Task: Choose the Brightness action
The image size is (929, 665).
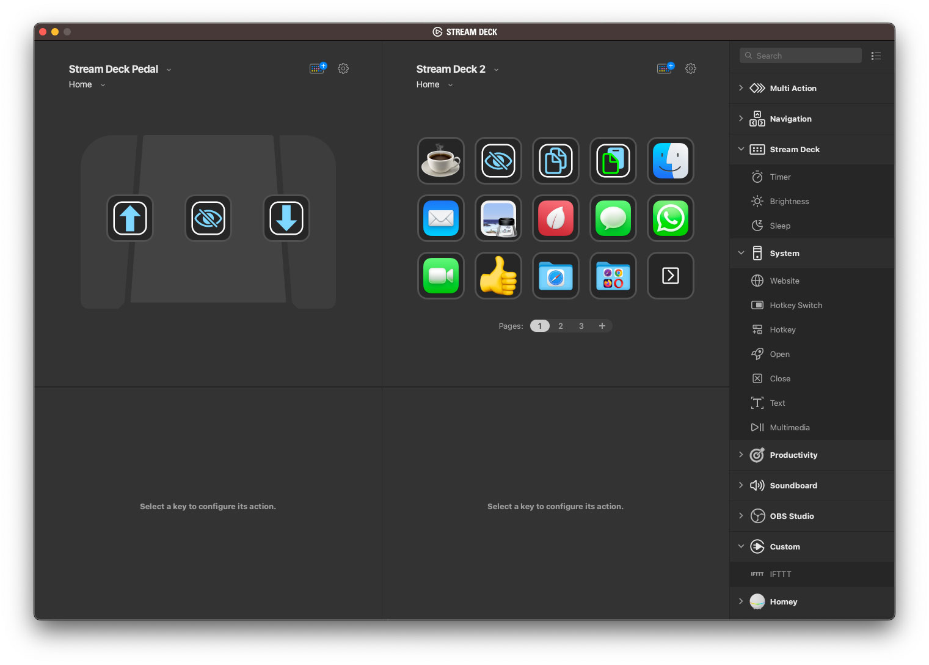Action: pos(812,201)
